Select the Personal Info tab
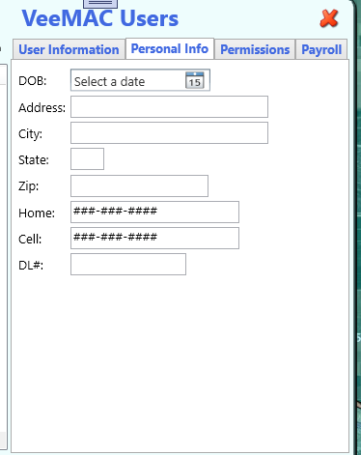The height and width of the screenshot is (455, 361). click(170, 48)
